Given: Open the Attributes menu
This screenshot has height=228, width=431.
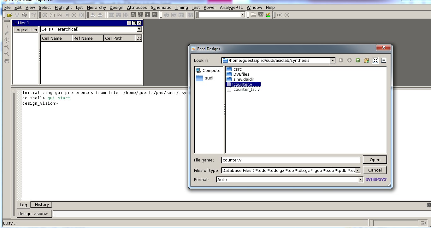Looking at the screenshot, I should [137, 7].
